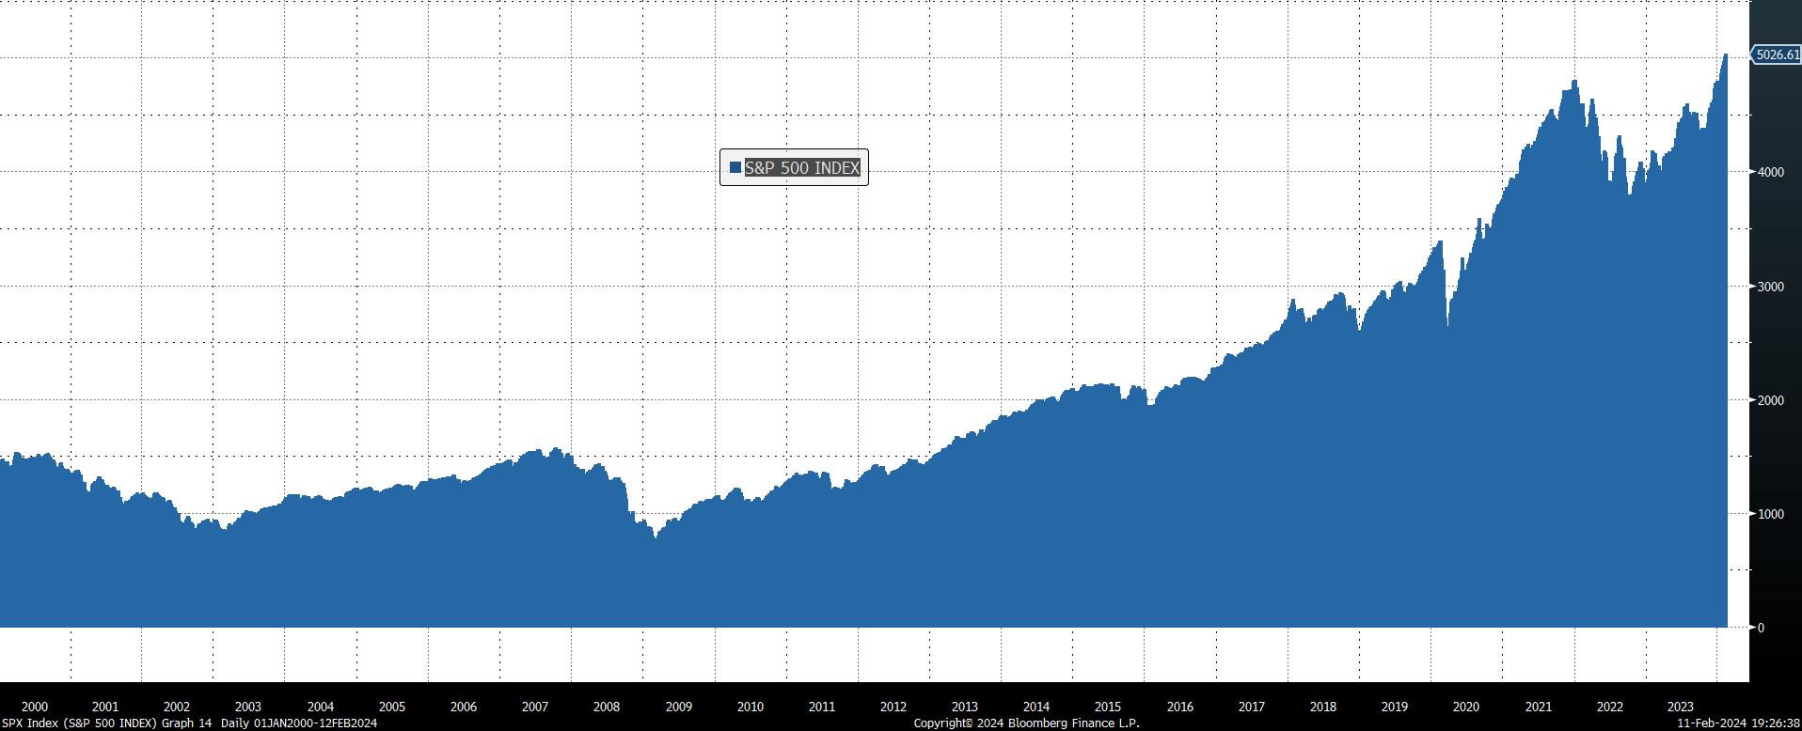Pick the 2023 year label on time axis

point(1680,707)
